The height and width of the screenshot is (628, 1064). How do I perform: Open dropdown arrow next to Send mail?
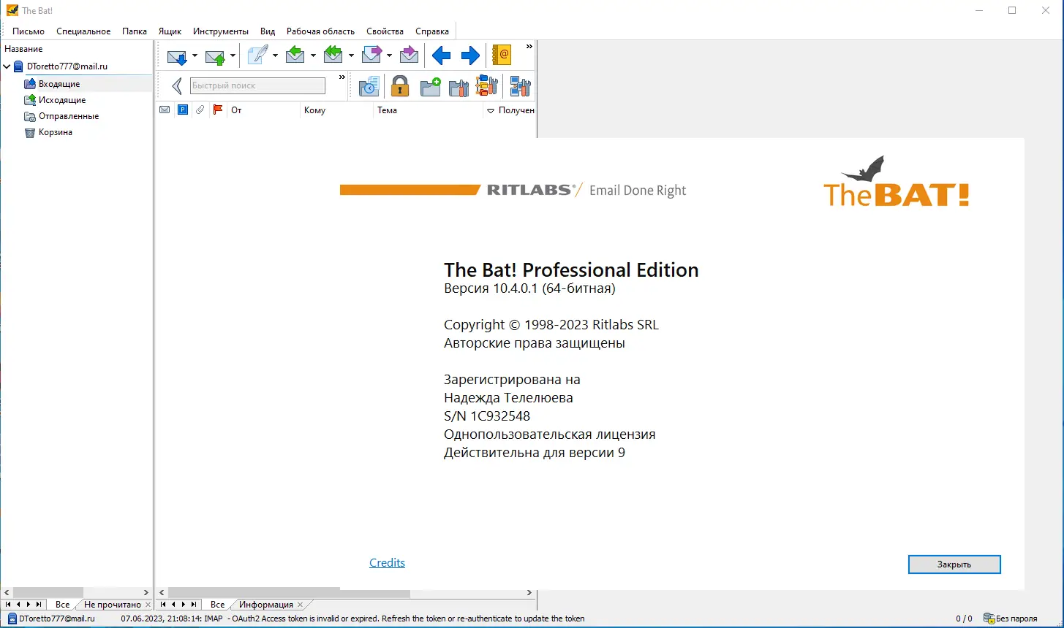(x=233, y=55)
